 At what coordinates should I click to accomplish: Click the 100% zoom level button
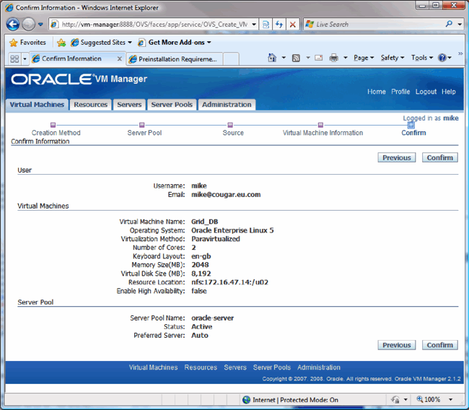(429, 399)
